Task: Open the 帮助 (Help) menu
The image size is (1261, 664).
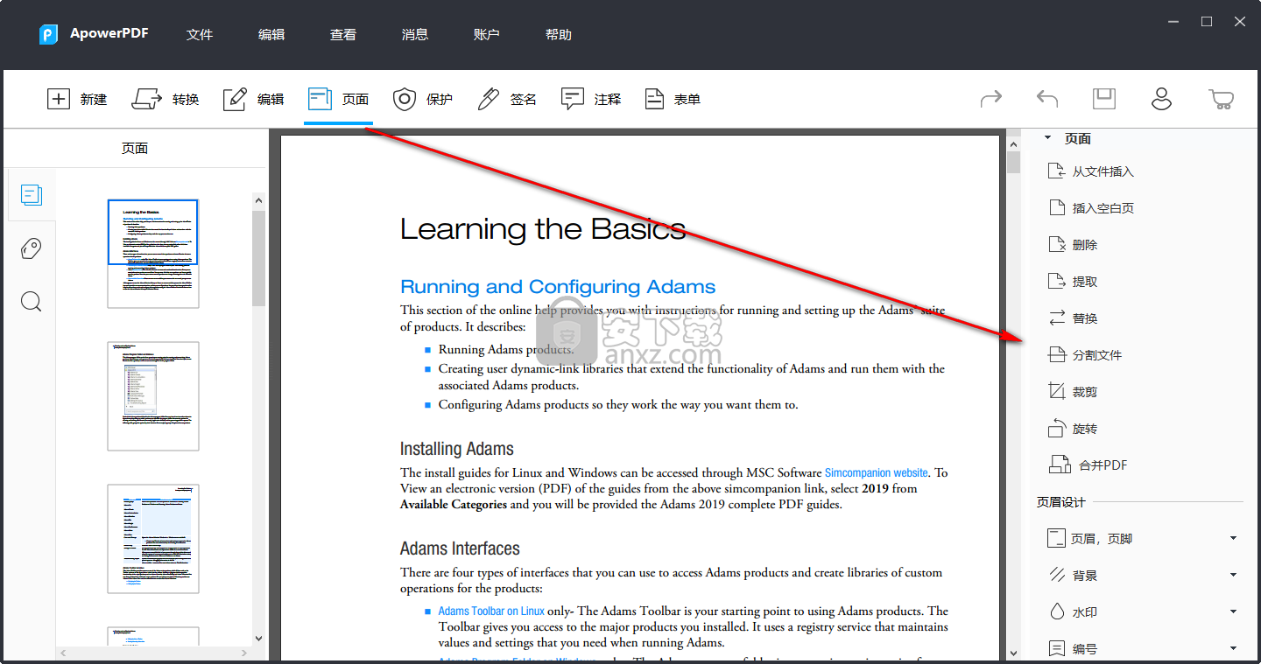Action: [x=559, y=35]
